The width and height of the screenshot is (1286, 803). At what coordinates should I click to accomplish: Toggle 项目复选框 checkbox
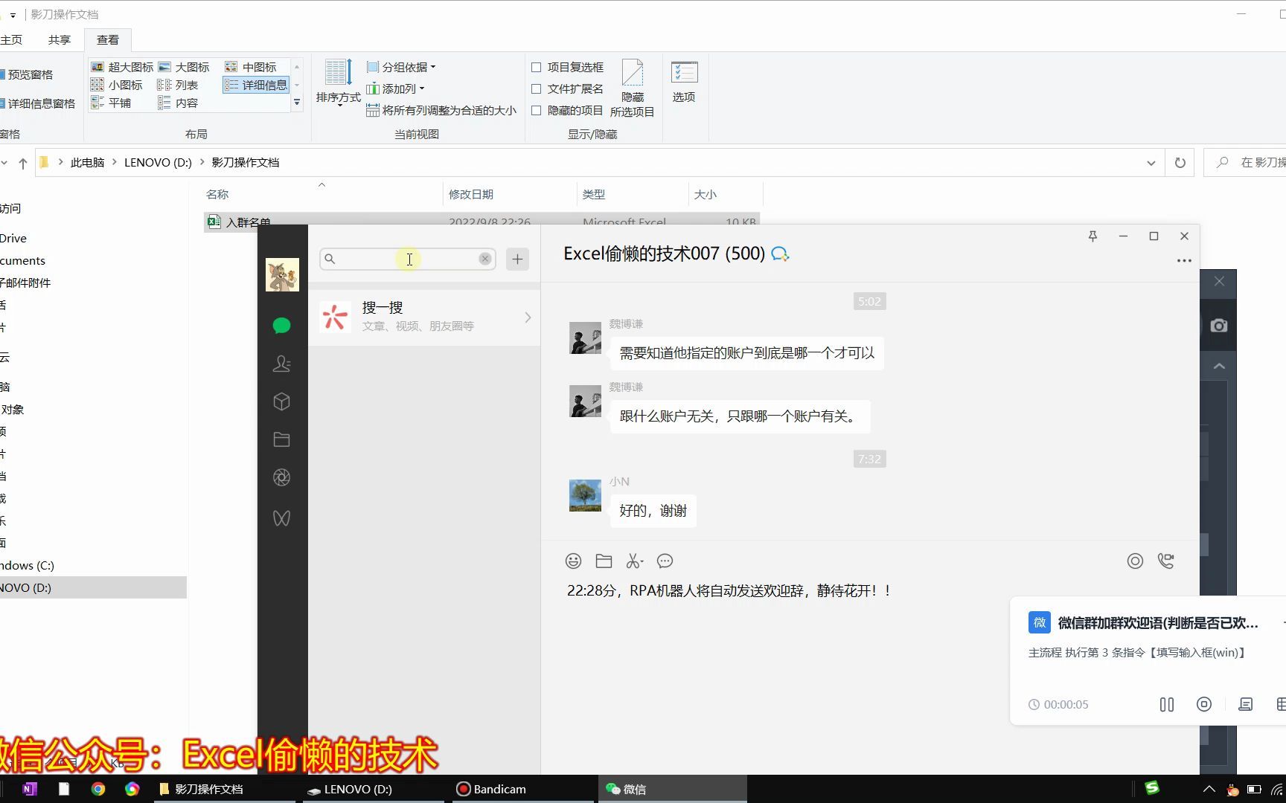[x=536, y=67]
